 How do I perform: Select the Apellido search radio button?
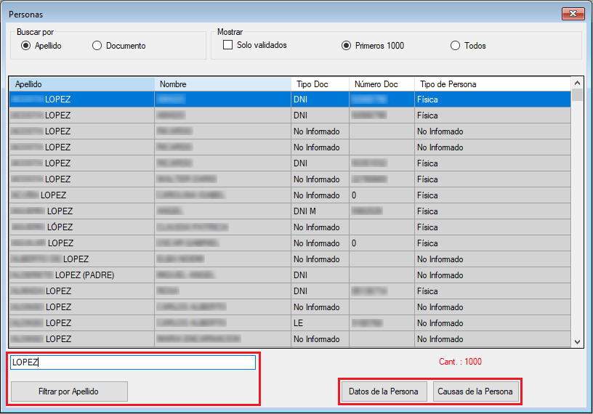(26, 46)
